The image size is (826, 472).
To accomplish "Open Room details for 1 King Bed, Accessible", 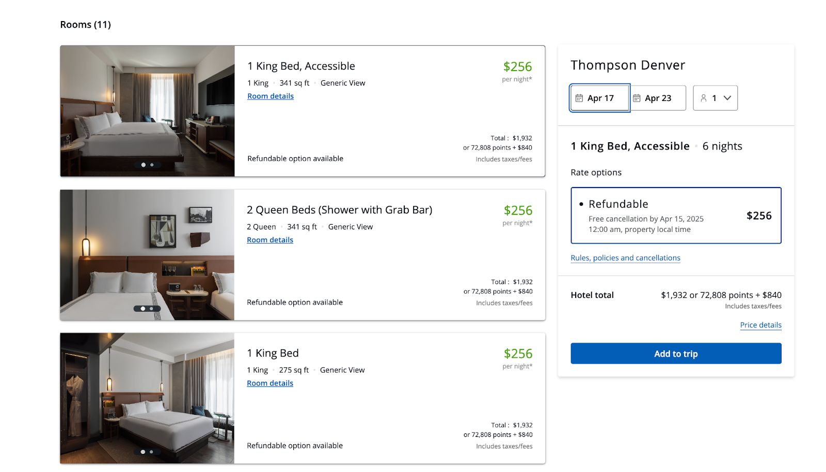I will coord(270,96).
